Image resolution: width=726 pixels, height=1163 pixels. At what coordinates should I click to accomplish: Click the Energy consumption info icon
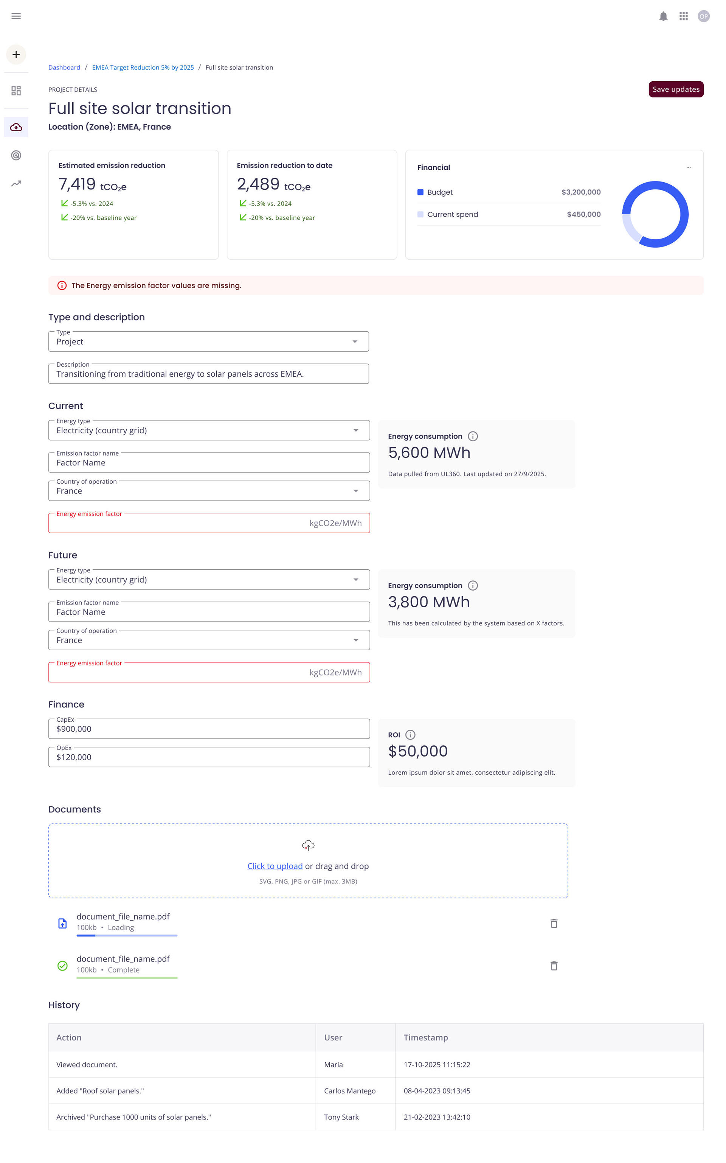[x=473, y=436]
